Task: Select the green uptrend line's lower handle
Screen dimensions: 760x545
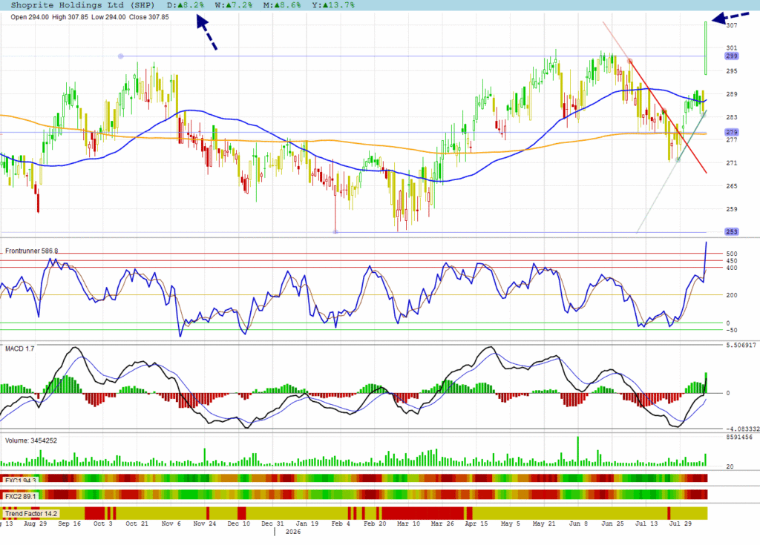Action: coord(678,159)
